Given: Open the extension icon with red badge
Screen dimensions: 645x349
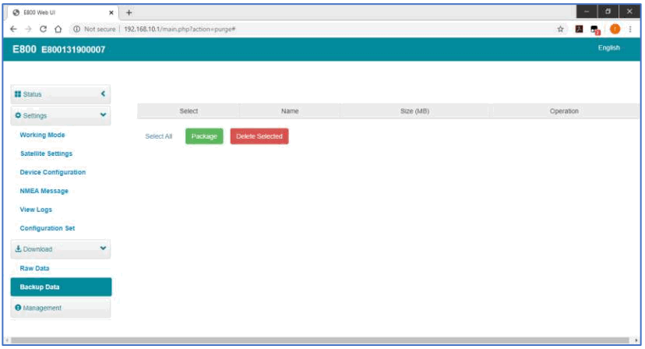Looking at the screenshot, I should (595, 30).
